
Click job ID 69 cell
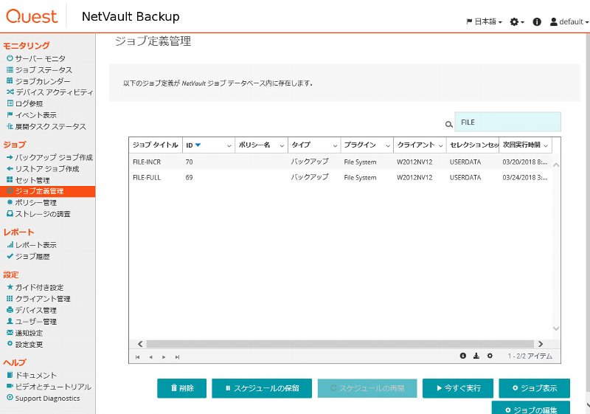coord(189,177)
